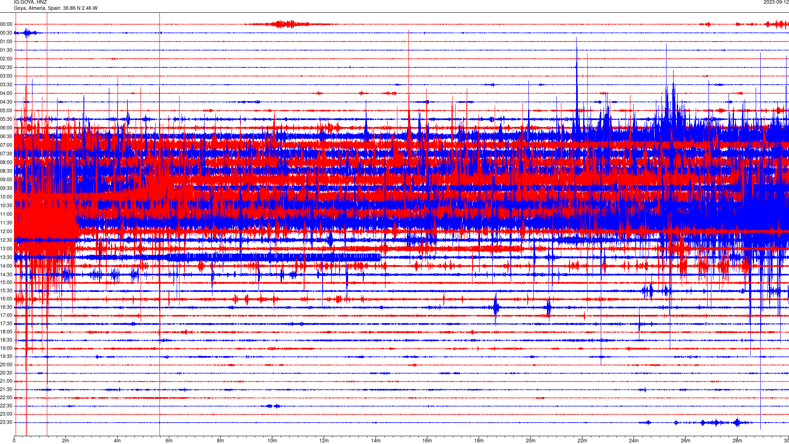Select the 15:30 time row label

click(x=6, y=291)
